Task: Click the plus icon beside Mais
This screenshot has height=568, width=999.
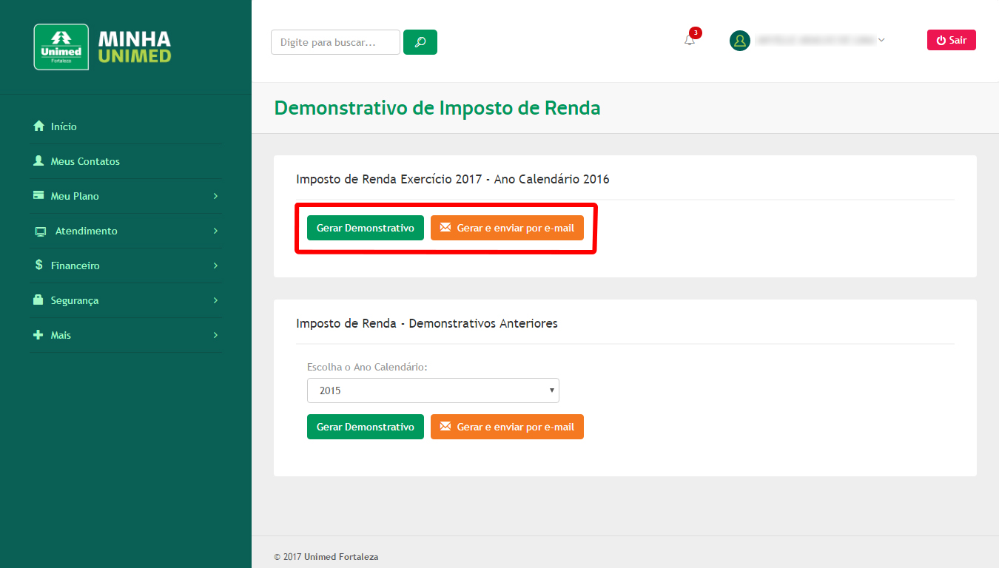Action: click(x=38, y=334)
